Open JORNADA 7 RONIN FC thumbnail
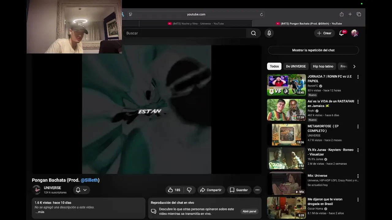The height and width of the screenshot is (220, 392). click(286, 85)
